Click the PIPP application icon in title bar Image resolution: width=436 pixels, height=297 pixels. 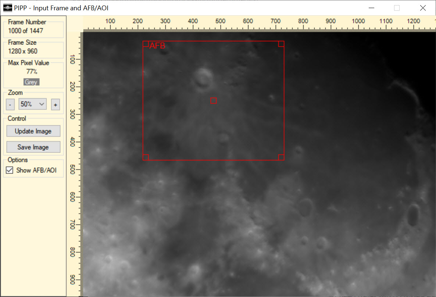(7, 8)
